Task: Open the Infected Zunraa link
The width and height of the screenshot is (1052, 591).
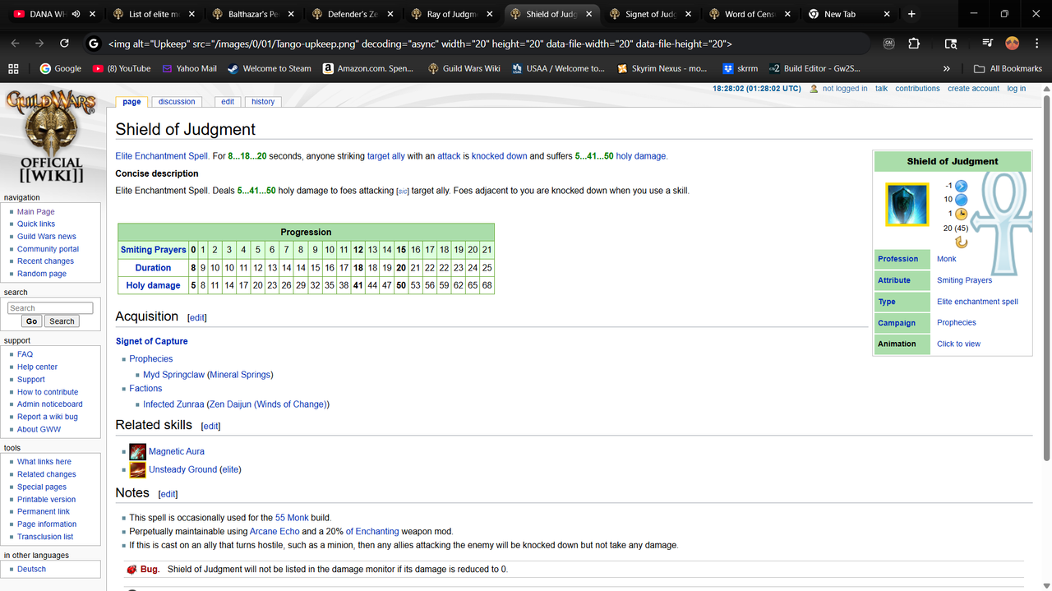Action: click(x=173, y=404)
